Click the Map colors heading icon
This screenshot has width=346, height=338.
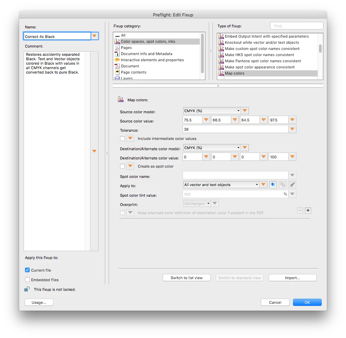121,100
